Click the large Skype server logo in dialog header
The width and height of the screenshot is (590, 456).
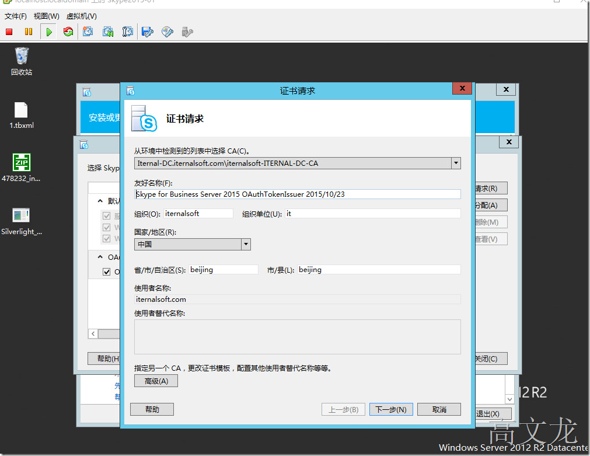coord(144,119)
